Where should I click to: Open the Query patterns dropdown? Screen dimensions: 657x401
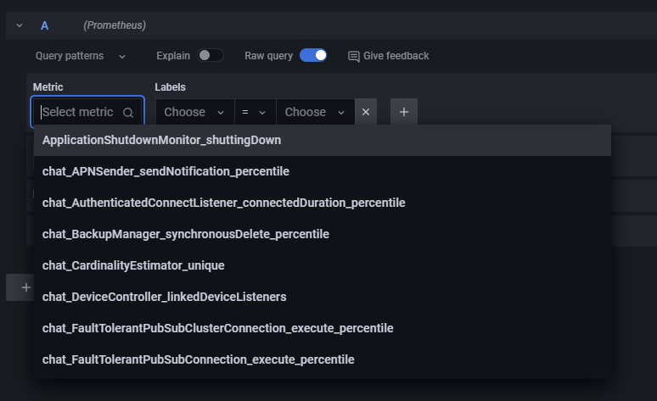(81, 56)
